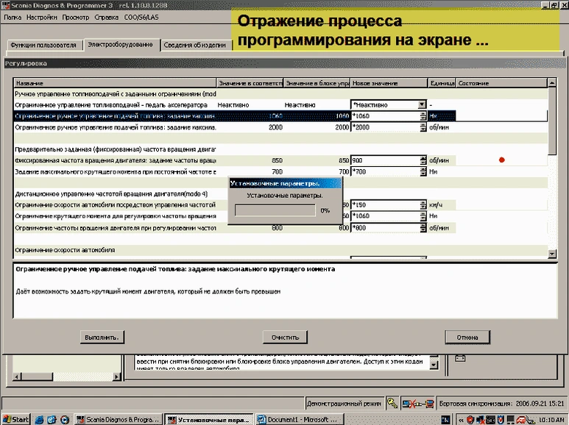Click the spinner on the *2000 об/мин field
The image size is (569, 425).
click(422, 127)
